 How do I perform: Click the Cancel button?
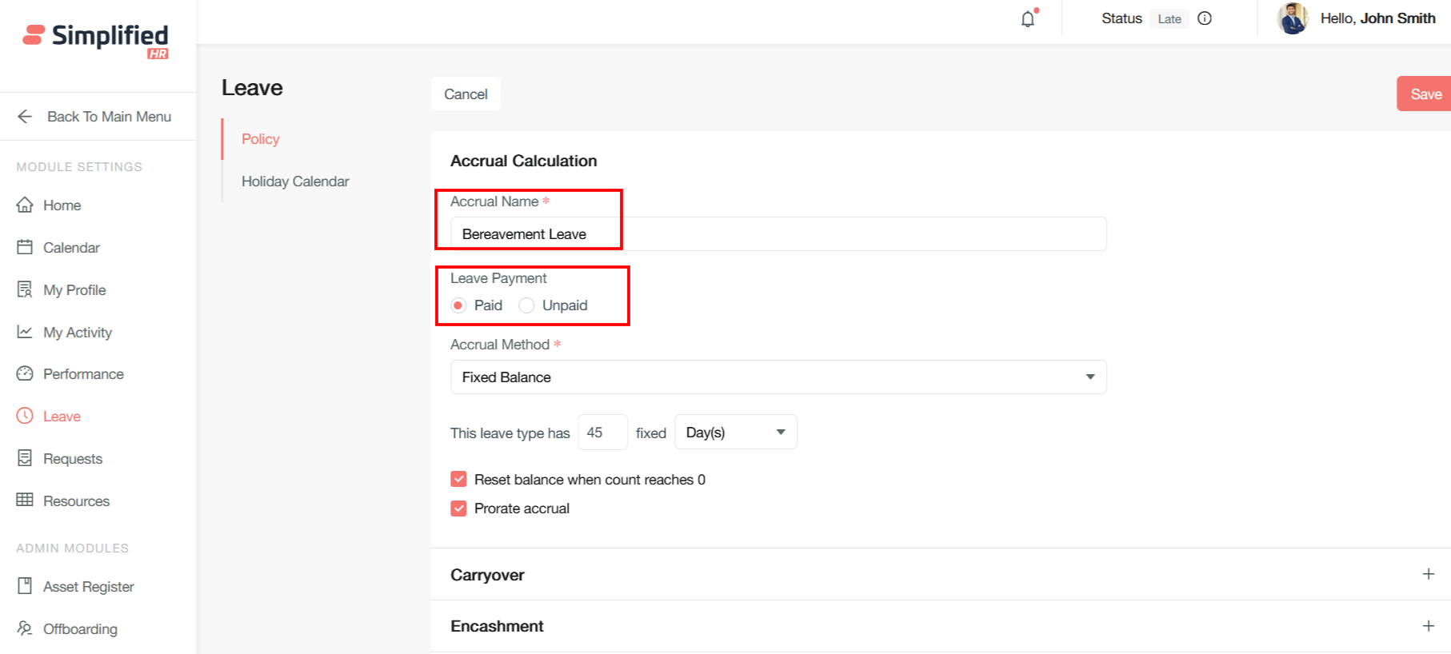[466, 94]
